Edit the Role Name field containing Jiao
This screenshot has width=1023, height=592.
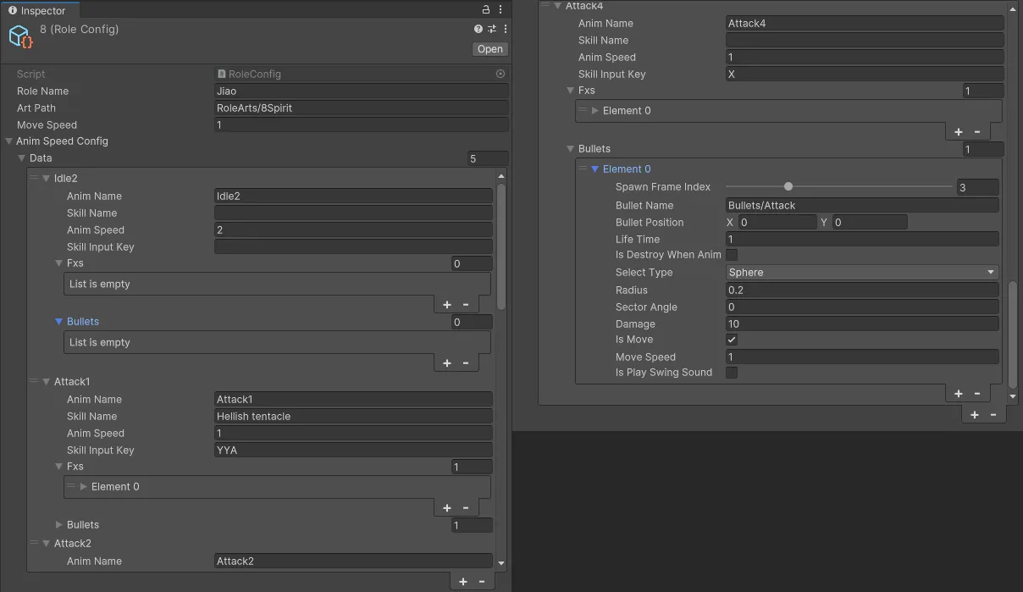(362, 91)
